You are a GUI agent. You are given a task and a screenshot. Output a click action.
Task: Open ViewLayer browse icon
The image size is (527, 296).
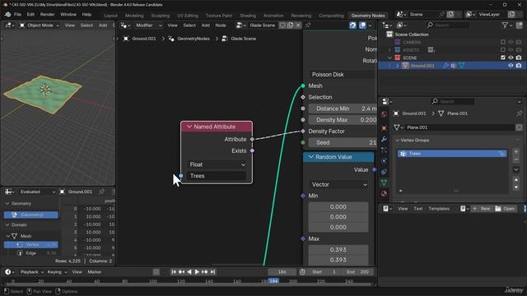click(470, 15)
